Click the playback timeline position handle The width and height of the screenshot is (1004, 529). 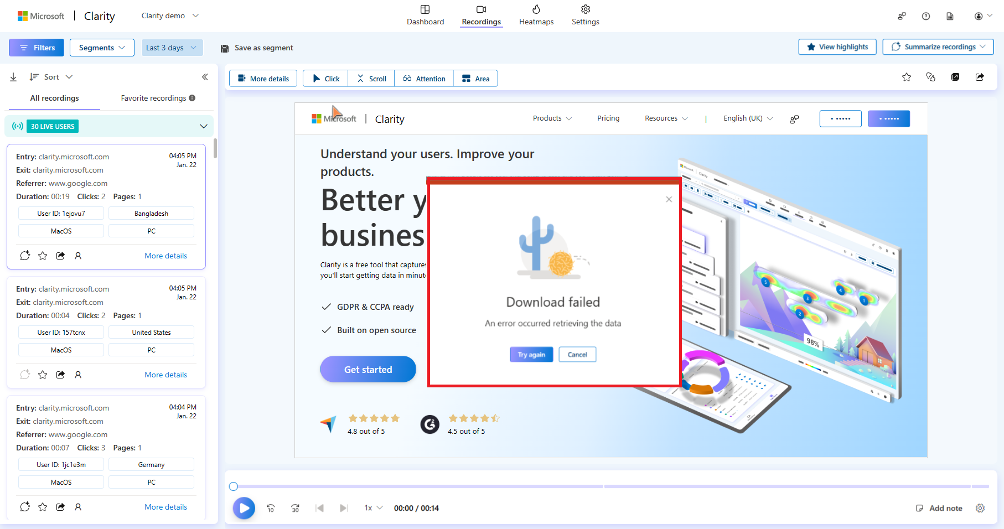pyautogui.click(x=234, y=486)
